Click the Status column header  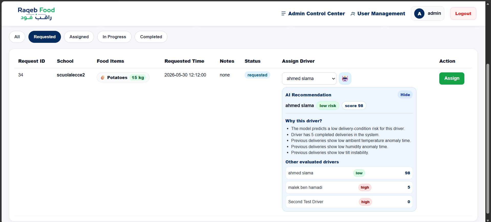point(252,61)
